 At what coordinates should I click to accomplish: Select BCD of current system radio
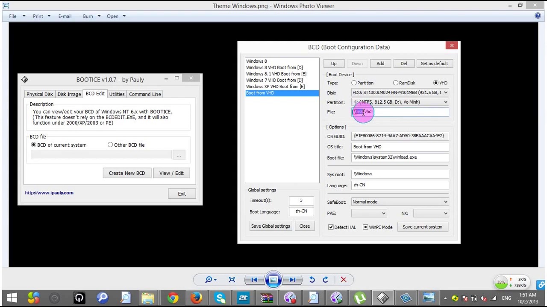point(33,145)
